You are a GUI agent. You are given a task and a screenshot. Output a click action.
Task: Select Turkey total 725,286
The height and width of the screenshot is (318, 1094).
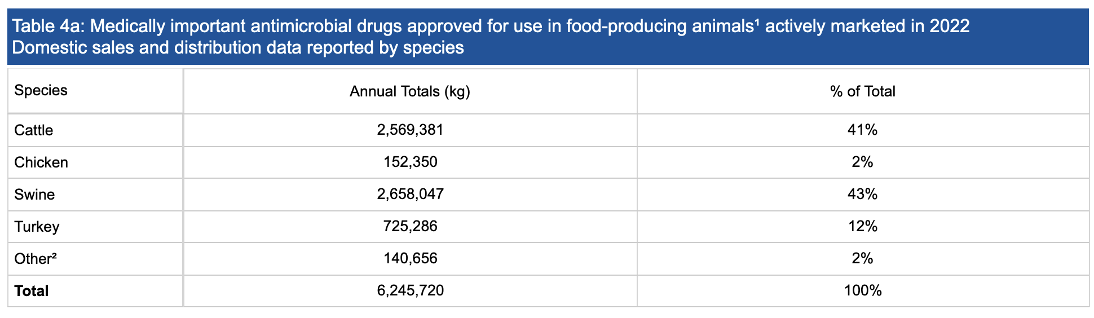pos(410,226)
